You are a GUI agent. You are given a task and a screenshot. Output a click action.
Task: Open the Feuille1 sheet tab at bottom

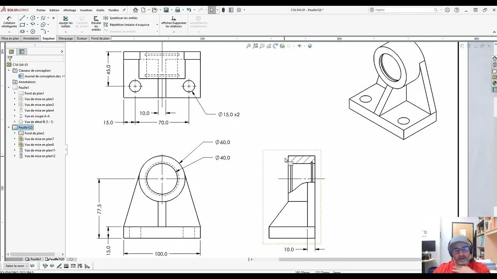(x=33, y=259)
